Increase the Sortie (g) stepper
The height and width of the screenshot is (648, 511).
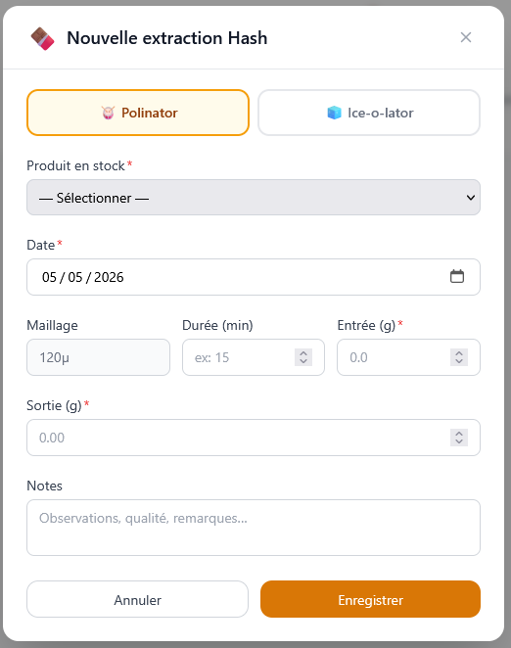459,434
